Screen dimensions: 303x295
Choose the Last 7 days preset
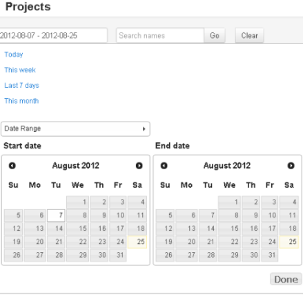click(21, 86)
